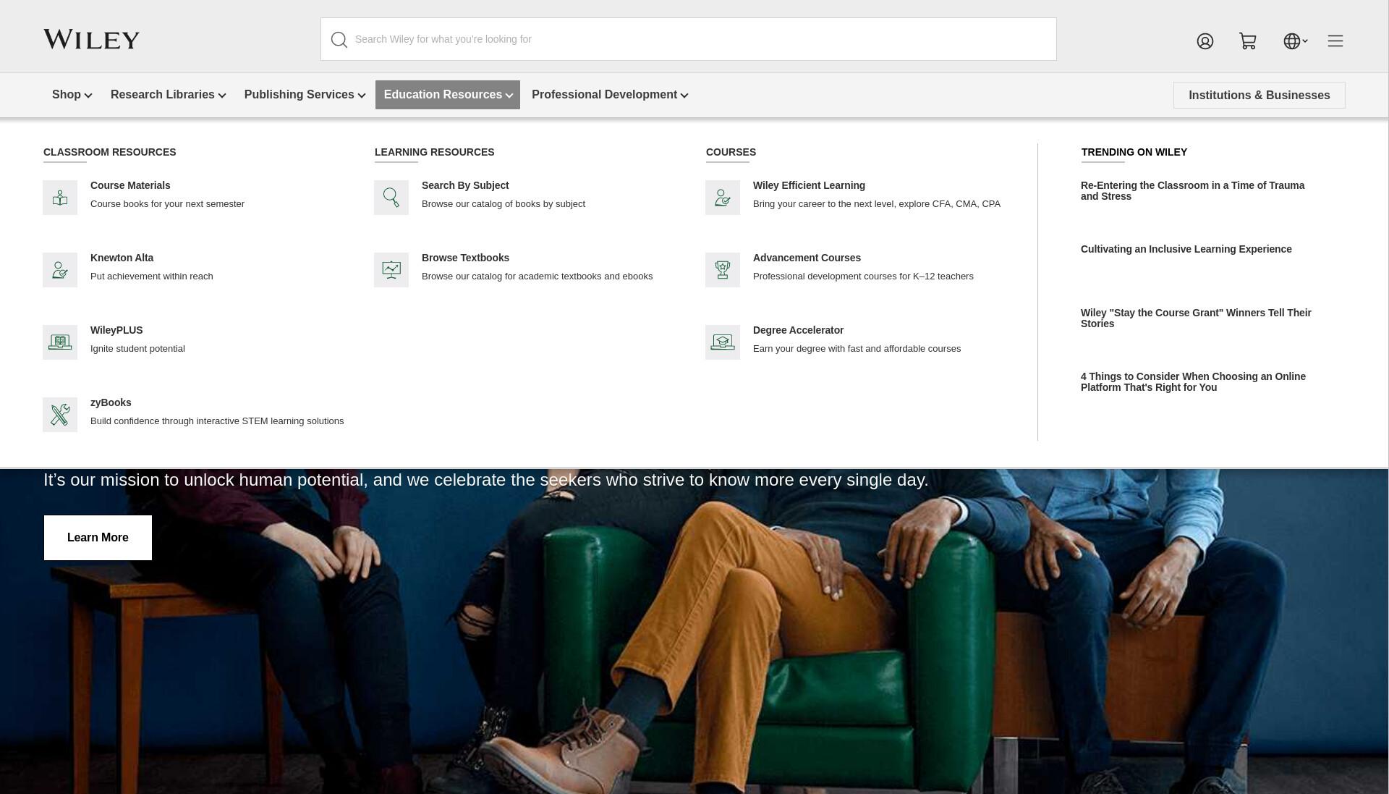Open the Course Materials link
Viewport: 1389px width, 794px height.
point(130,185)
